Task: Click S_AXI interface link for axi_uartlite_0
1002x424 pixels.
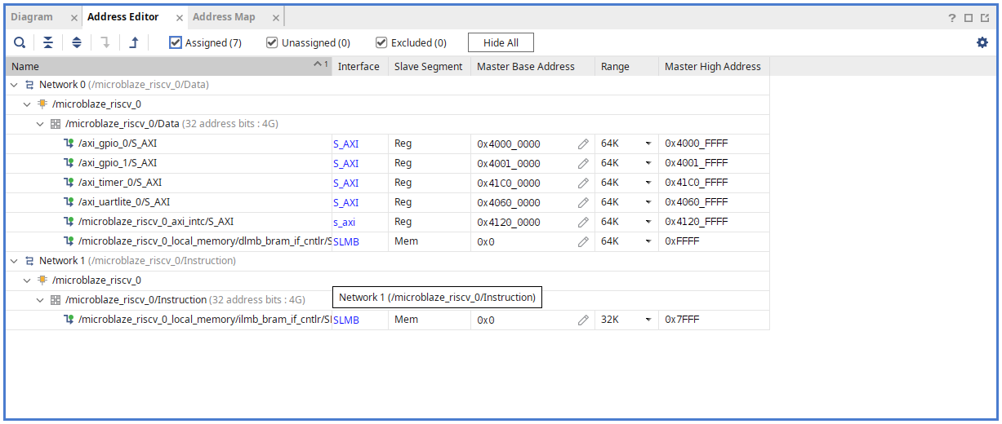Action: pos(345,203)
